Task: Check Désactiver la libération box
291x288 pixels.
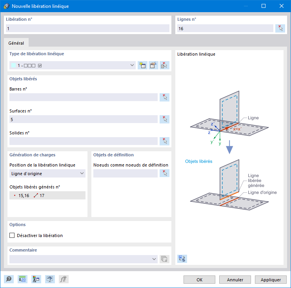Action: pos(12,235)
